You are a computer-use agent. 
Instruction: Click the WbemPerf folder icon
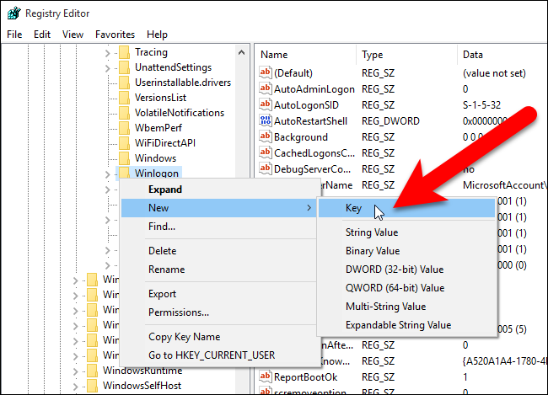coord(126,128)
